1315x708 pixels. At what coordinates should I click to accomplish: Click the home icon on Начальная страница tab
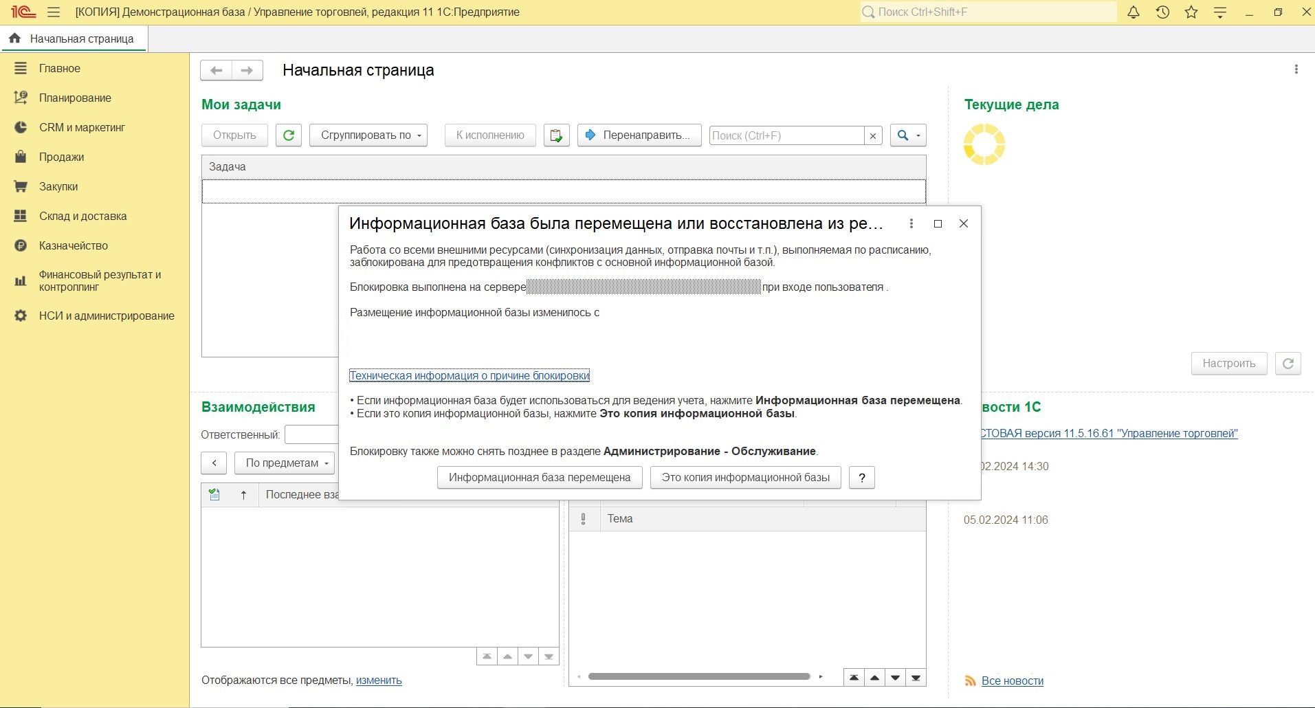(15, 38)
